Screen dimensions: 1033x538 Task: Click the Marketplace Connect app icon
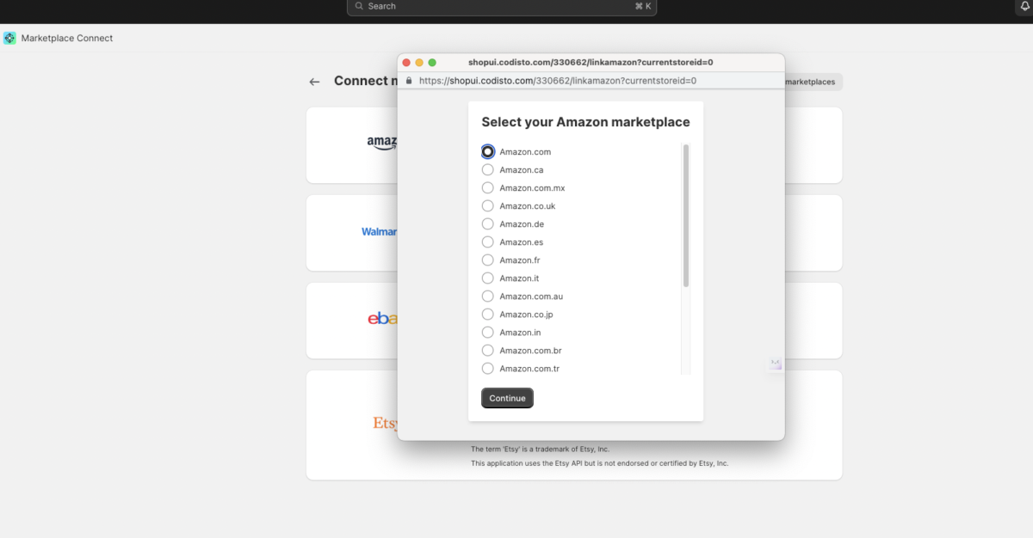[9, 38]
